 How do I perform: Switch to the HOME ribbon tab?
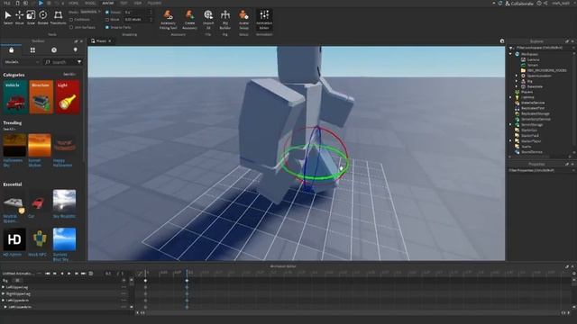[73, 3]
